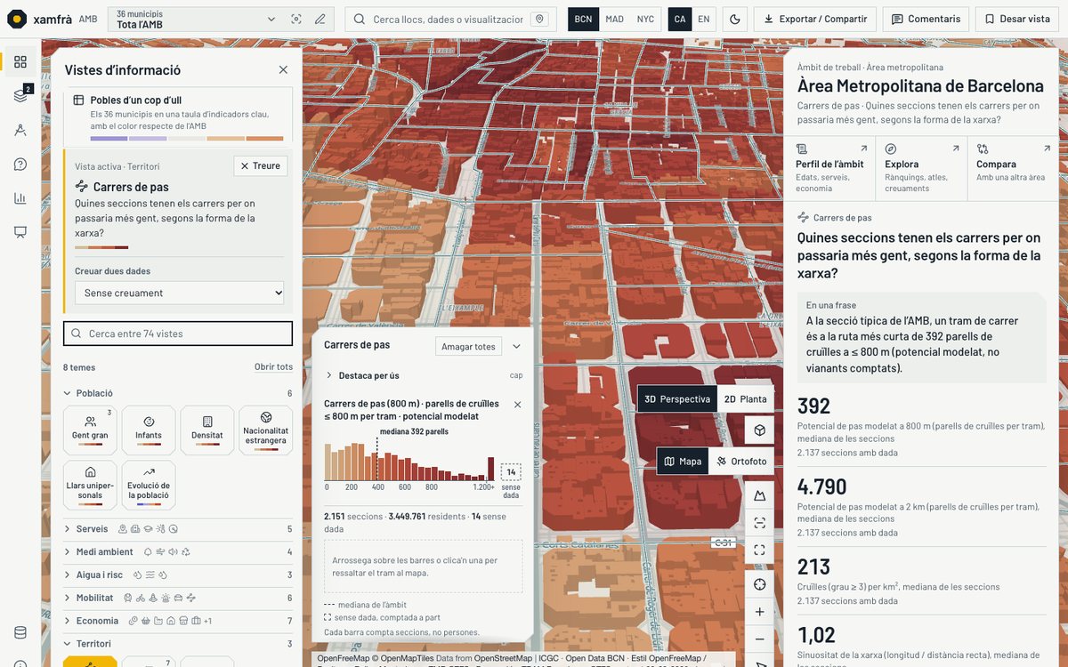Zoom in with the map plus button
Image resolution: width=1068 pixels, height=667 pixels.
[759, 612]
